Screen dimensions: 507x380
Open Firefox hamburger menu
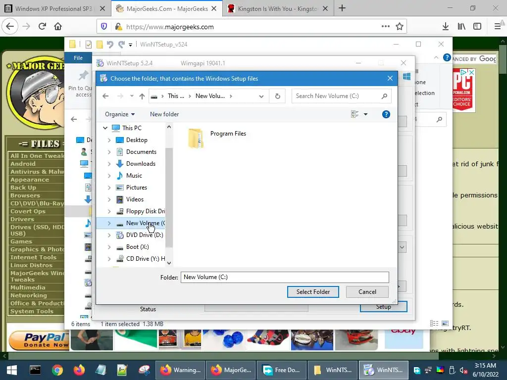(x=498, y=27)
